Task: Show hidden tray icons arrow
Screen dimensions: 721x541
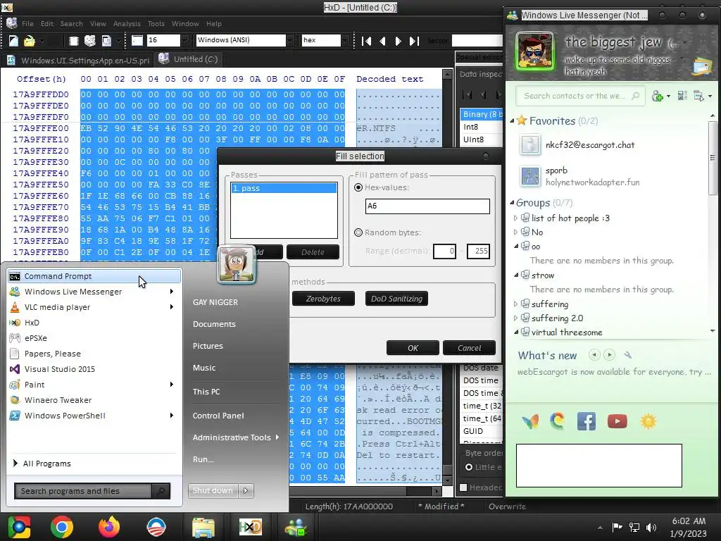Action: 600,528
